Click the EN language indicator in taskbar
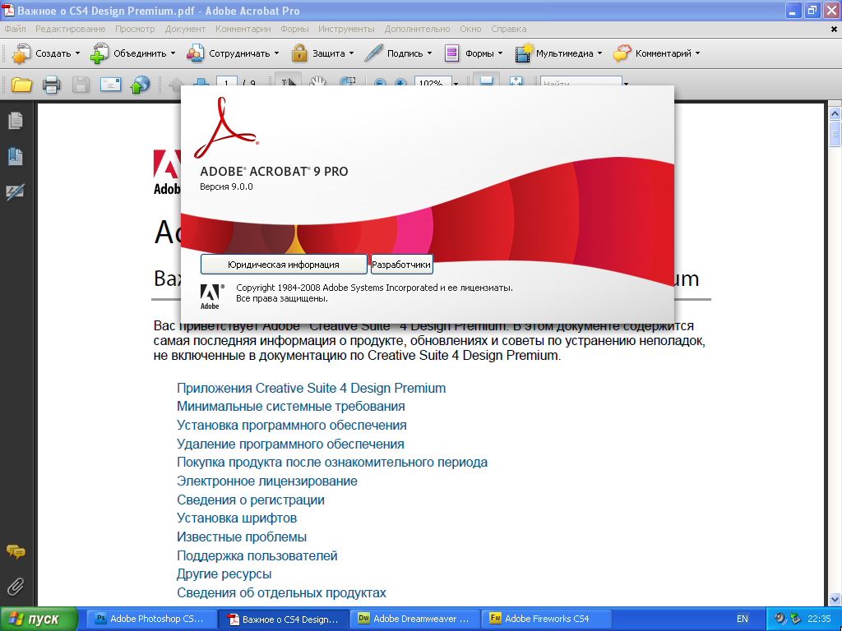The width and height of the screenshot is (842, 631). click(x=743, y=619)
